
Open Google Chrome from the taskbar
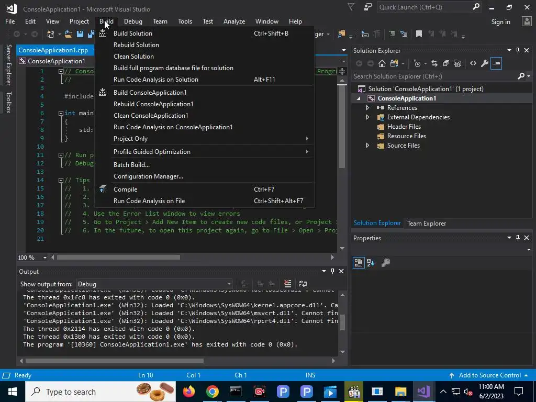[213, 392]
